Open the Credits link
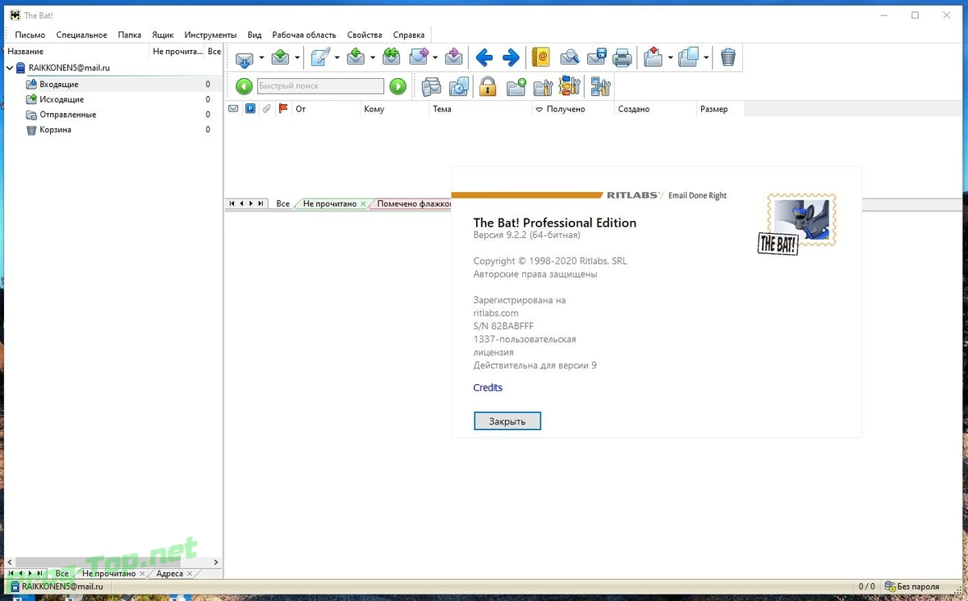The height and width of the screenshot is (601, 968). click(488, 387)
